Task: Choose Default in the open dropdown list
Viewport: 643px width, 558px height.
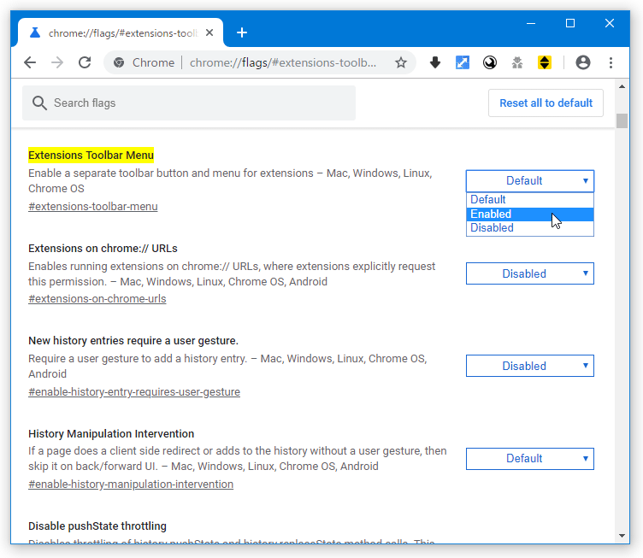Action: [530, 199]
